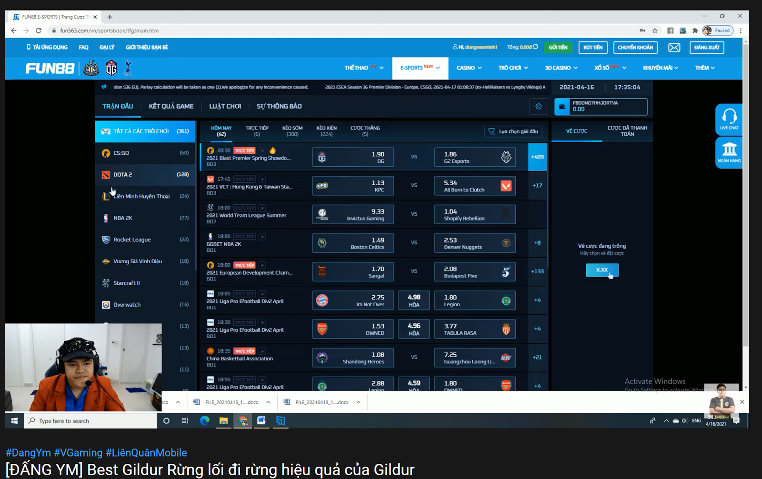The image size is (762, 479).
Task: Switch to KẾT QUẢ GAME tab
Action: tap(171, 106)
